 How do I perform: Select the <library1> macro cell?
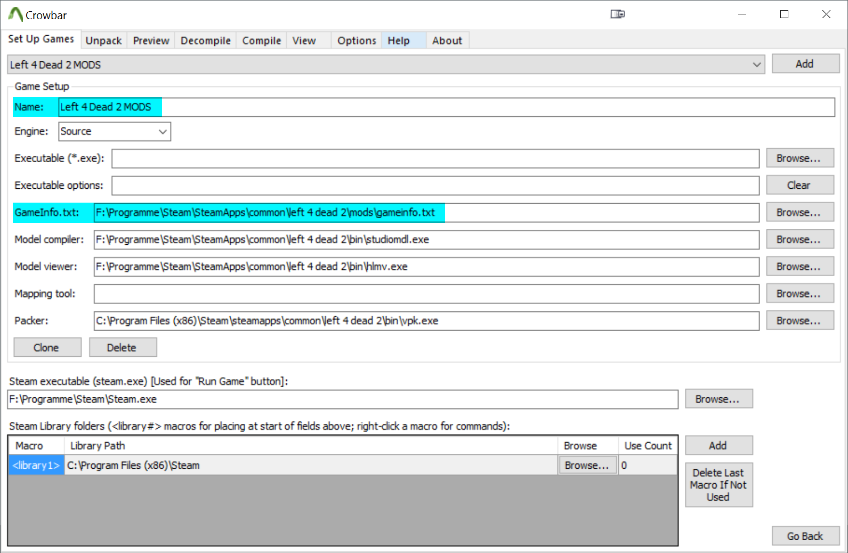pos(36,466)
